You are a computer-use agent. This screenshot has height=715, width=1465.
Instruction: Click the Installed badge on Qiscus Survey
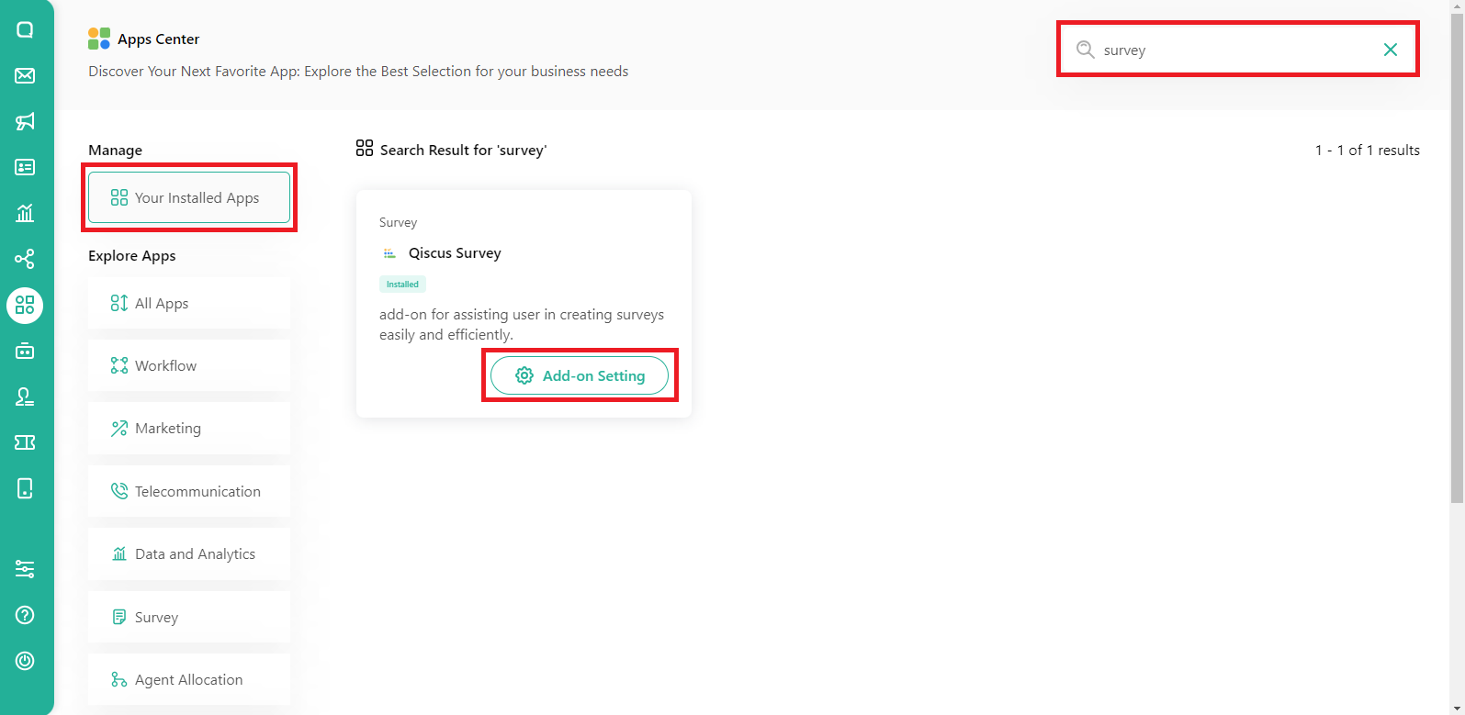[x=402, y=285]
